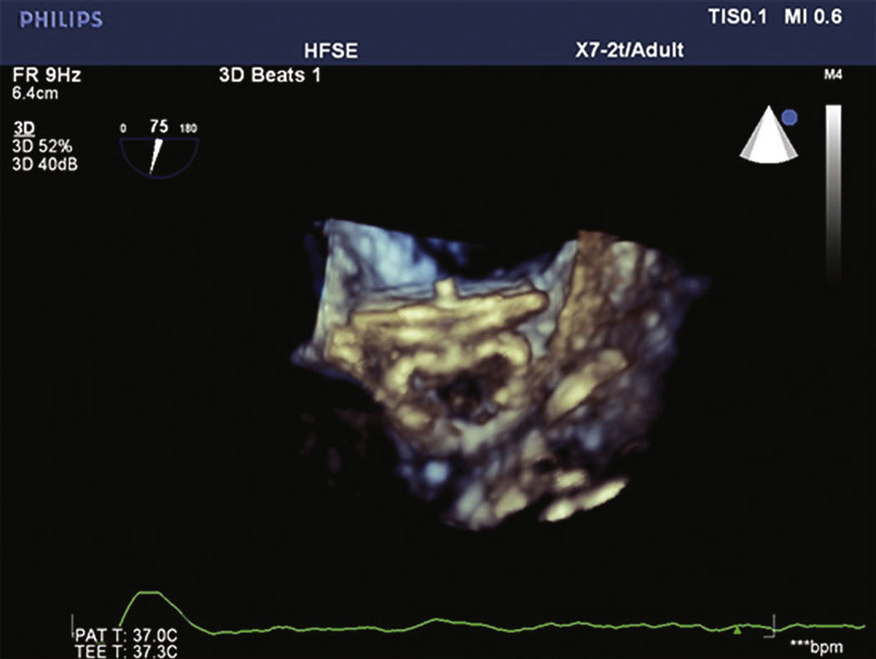This screenshot has height=659, width=876.
Task: Click the green triangle on ECG trace
Action: pos(737,631)
